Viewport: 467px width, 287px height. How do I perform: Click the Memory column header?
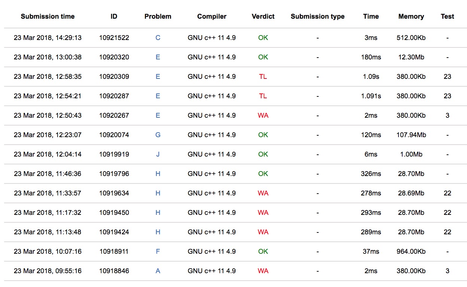pyautogui.click(x=411, y=16)
